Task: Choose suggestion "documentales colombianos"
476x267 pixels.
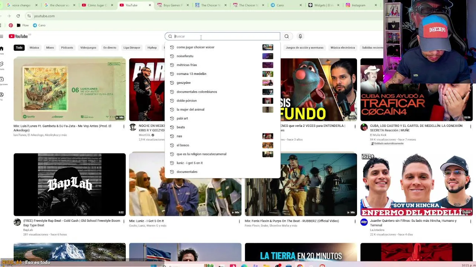Action: (222, 92)
